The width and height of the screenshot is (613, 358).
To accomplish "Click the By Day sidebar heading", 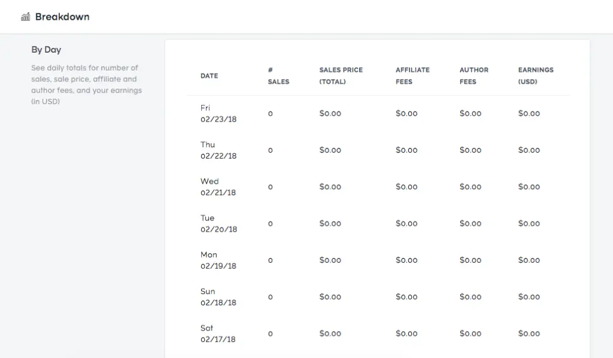I will coord(46,50).
